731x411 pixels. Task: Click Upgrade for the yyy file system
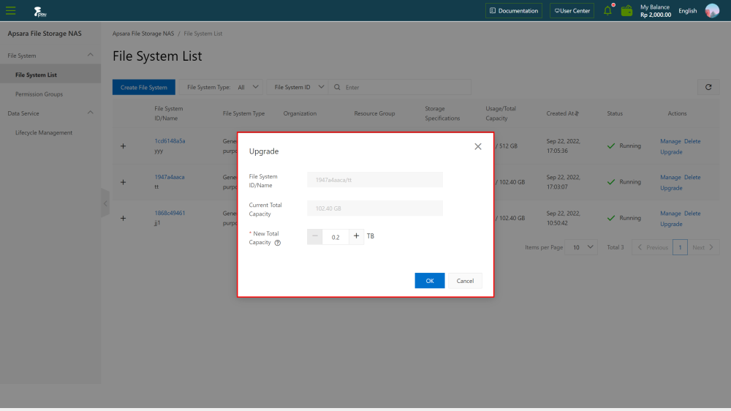[671, 151]
